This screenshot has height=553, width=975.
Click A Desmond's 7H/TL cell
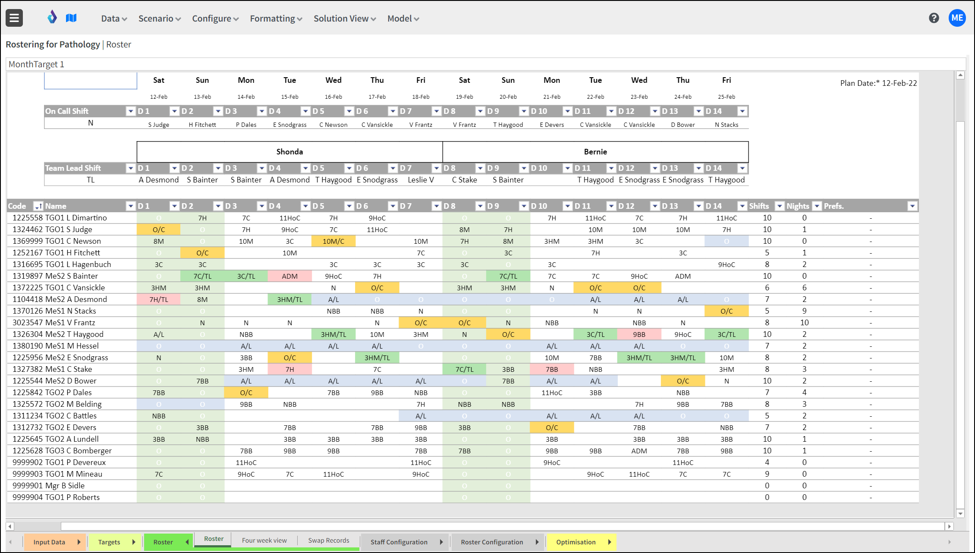(x=159, y=299)
